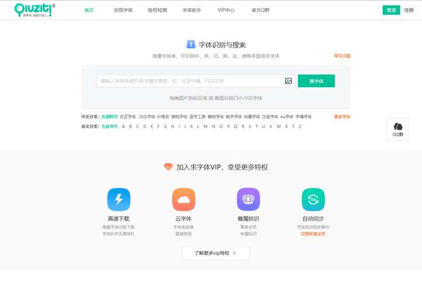Select letter A in English categories

coord(123,126)
